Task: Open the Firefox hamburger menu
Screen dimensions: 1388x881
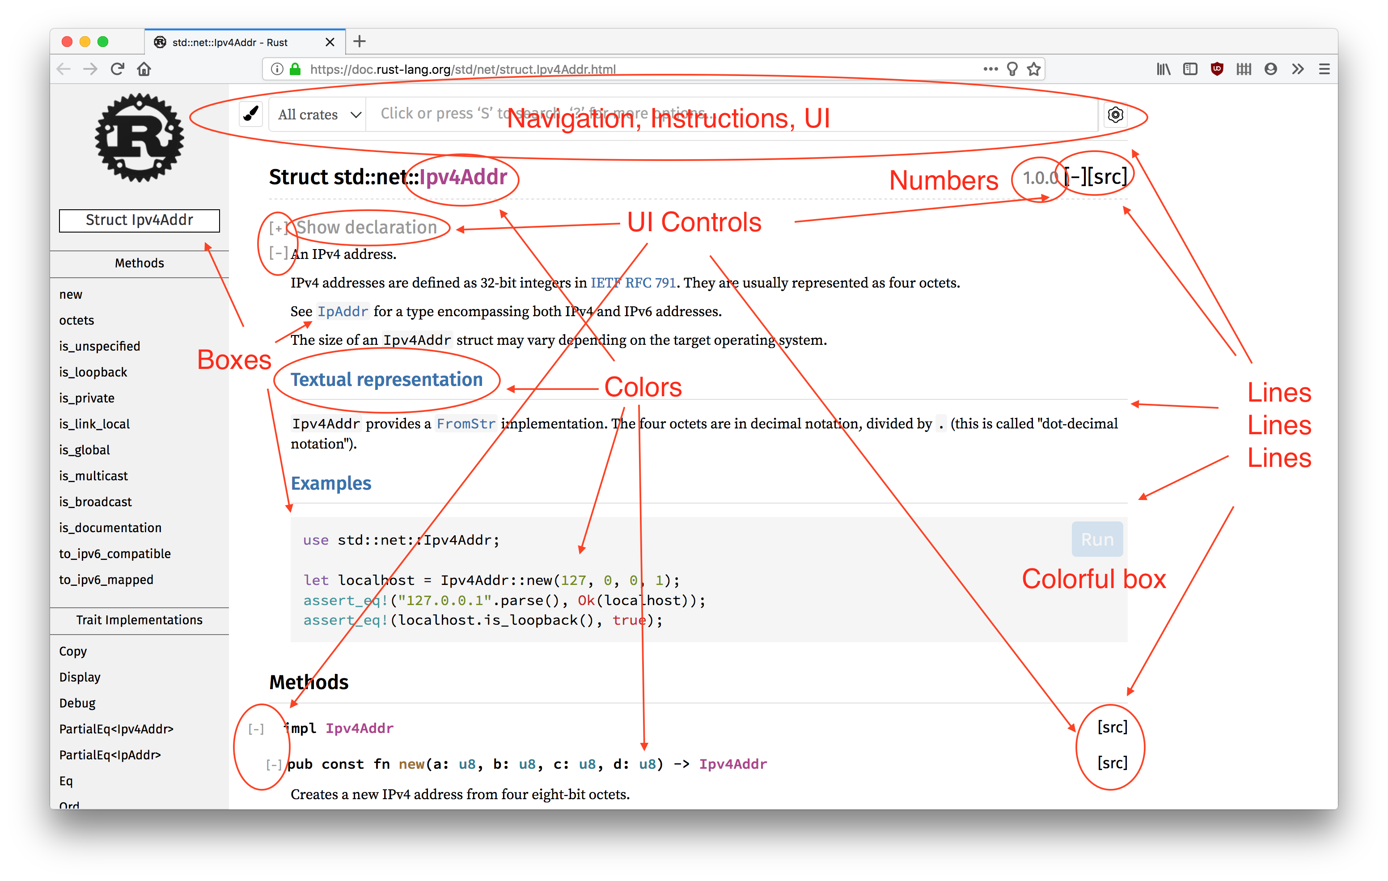Action: (x=1324, y=69)
